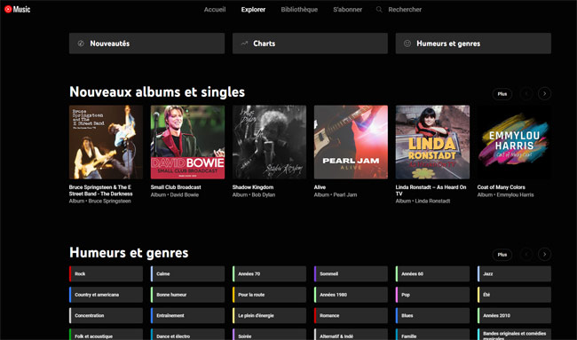Click the YouTube Music logo

point(17,9)
